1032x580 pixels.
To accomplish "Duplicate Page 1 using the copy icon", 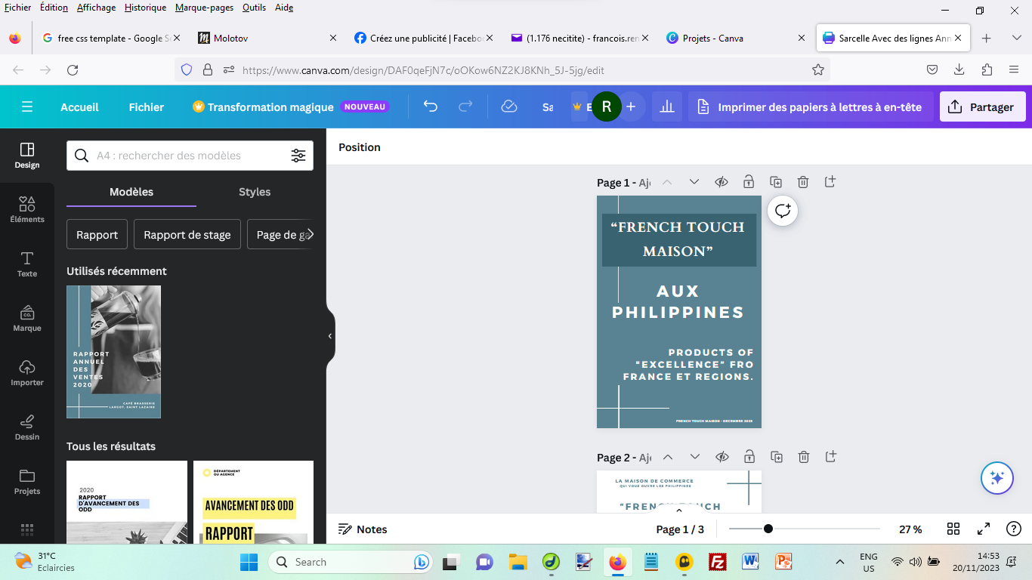I will [x=776, y=182].
